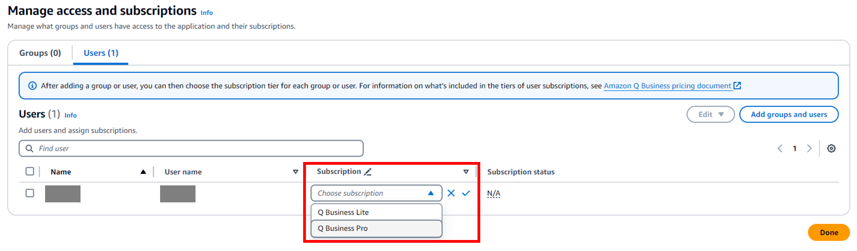Click the table settings gear icon
857x251 pixels.
coord(831,148)
